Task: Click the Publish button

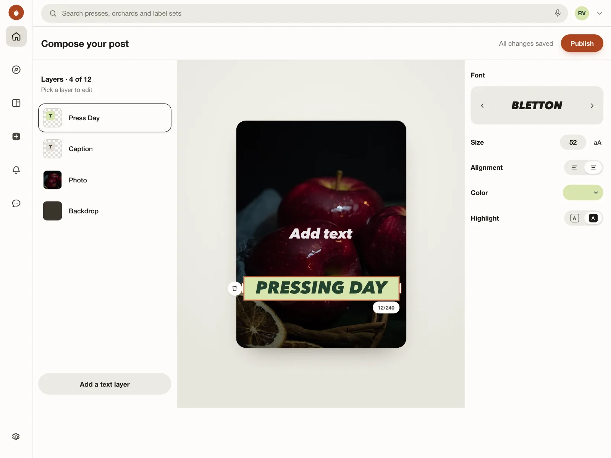Action: [x=582, y=44]
